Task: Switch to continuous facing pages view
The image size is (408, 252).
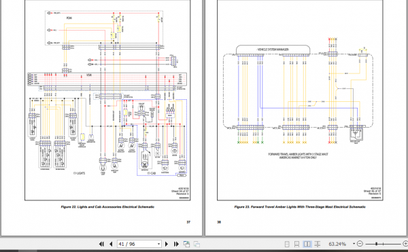Action: click(x=317, y=244)
